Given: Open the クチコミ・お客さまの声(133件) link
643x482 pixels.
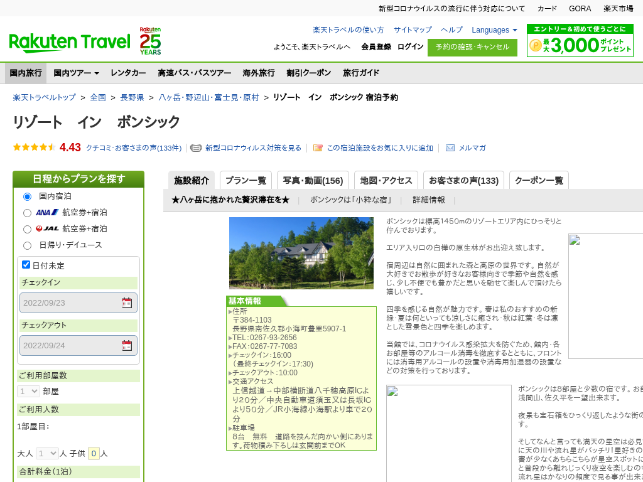Looking at the screenshot, I should [134, 148].
